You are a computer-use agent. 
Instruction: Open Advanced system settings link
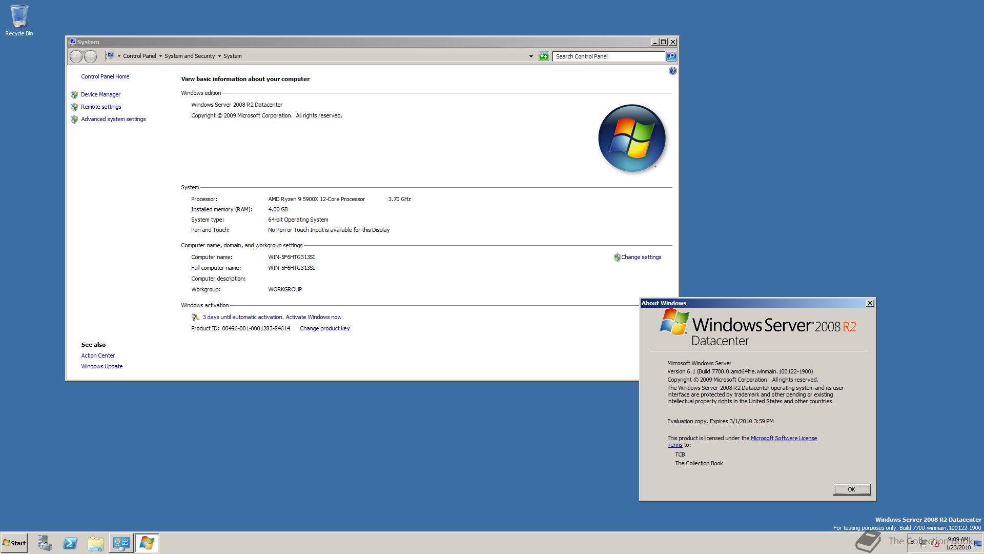click(113, 119)
